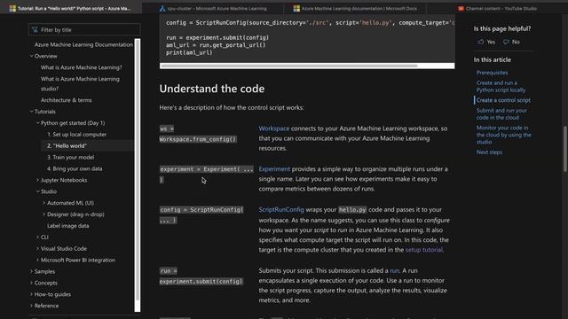Viewport: 568px width, 319px height.
Task: Jump to Submit and run your code
Action: (x=501, y=114)
